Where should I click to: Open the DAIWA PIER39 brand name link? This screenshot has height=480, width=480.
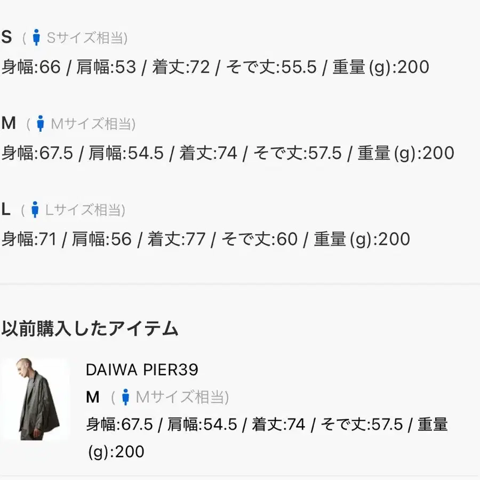point(142,370)
